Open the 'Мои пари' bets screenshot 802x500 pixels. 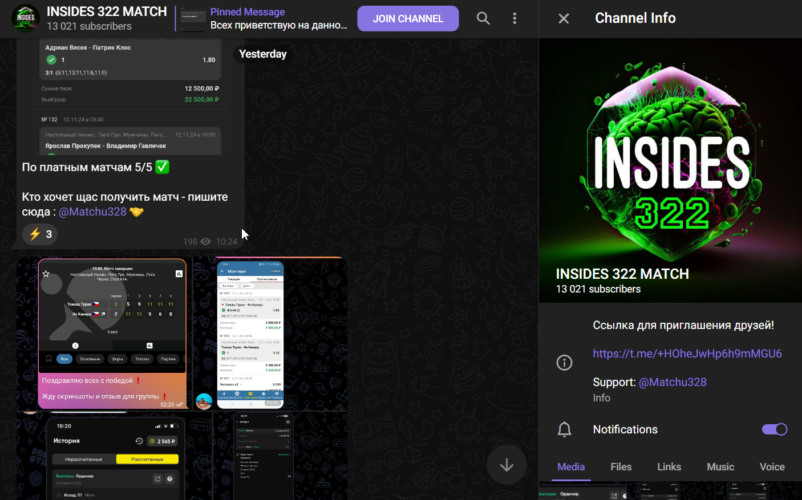click(270, 334)
